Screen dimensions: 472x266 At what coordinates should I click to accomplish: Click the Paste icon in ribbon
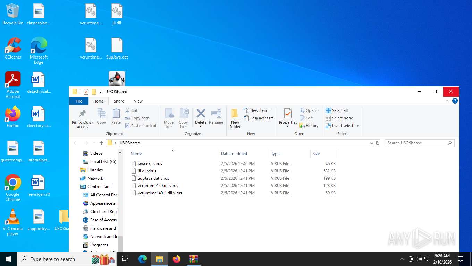[x=116, y=114]
